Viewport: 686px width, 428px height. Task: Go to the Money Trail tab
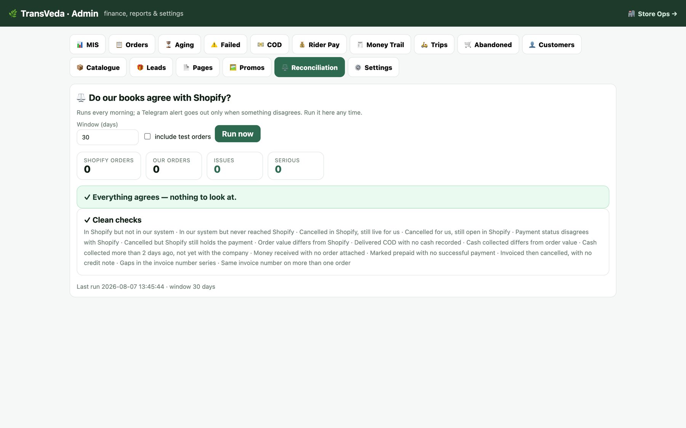380,45
